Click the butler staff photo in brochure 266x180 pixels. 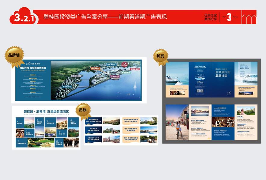pos(223,122)
